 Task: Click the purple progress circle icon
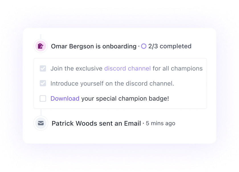(x=144, y=46)
